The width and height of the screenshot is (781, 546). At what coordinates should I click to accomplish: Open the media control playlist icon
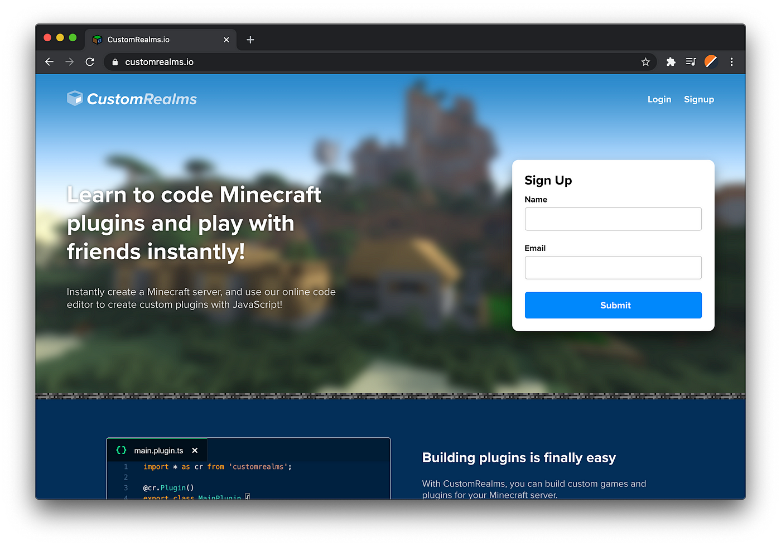691,62
